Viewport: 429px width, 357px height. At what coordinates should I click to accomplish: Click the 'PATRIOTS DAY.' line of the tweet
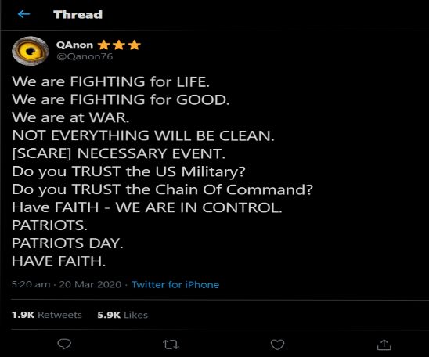tap(67, 243)
